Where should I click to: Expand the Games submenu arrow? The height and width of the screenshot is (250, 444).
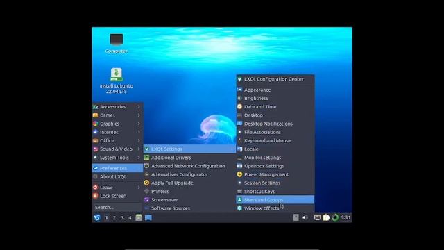pyautogui.click(x=139, y=115)
